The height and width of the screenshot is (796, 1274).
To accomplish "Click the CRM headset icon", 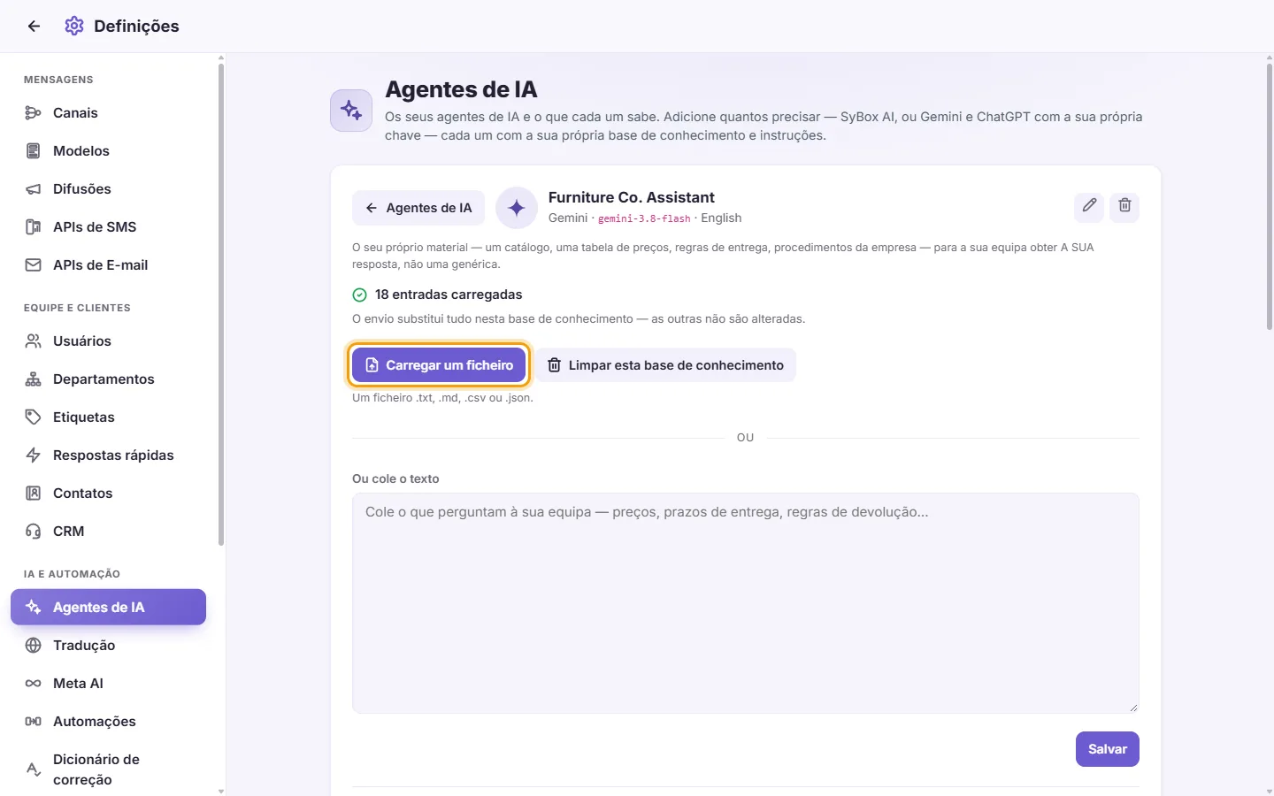I will [34, 532].
